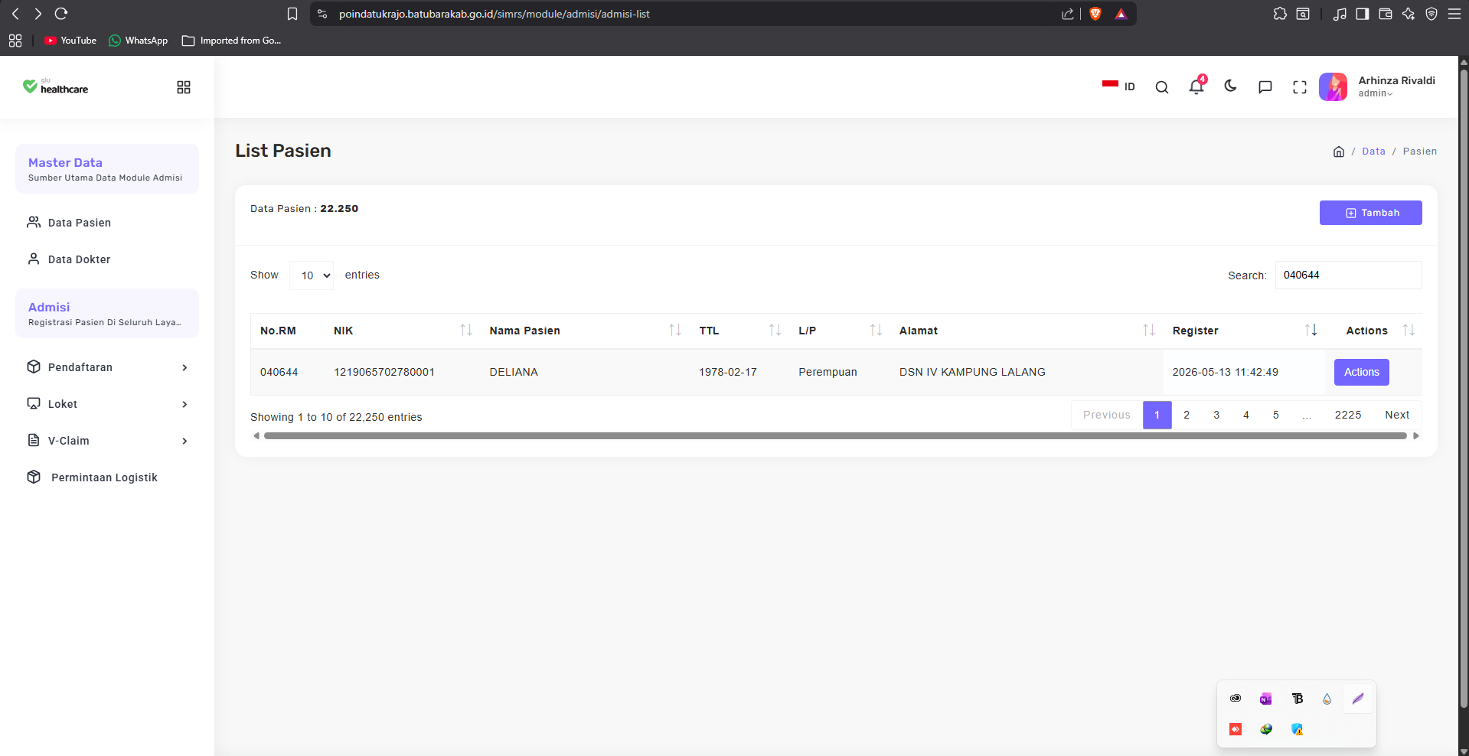Viewport: 1469px width, 756px height.
Task: Reload the page with refresh icon
Action: click(x=61, y=14)
